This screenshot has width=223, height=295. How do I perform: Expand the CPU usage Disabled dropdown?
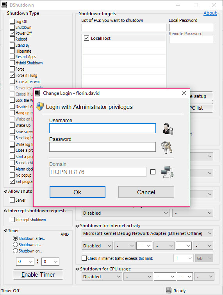(x=102, y=277)
